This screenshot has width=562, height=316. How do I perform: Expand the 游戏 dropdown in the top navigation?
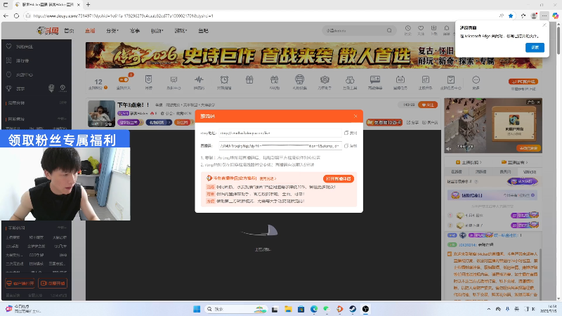click(x=181, y=31)
